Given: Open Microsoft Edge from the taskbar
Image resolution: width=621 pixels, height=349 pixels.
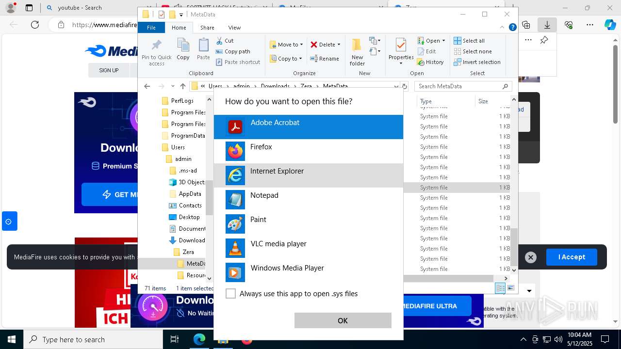Looking at the screenshot, I should point(199,340).
